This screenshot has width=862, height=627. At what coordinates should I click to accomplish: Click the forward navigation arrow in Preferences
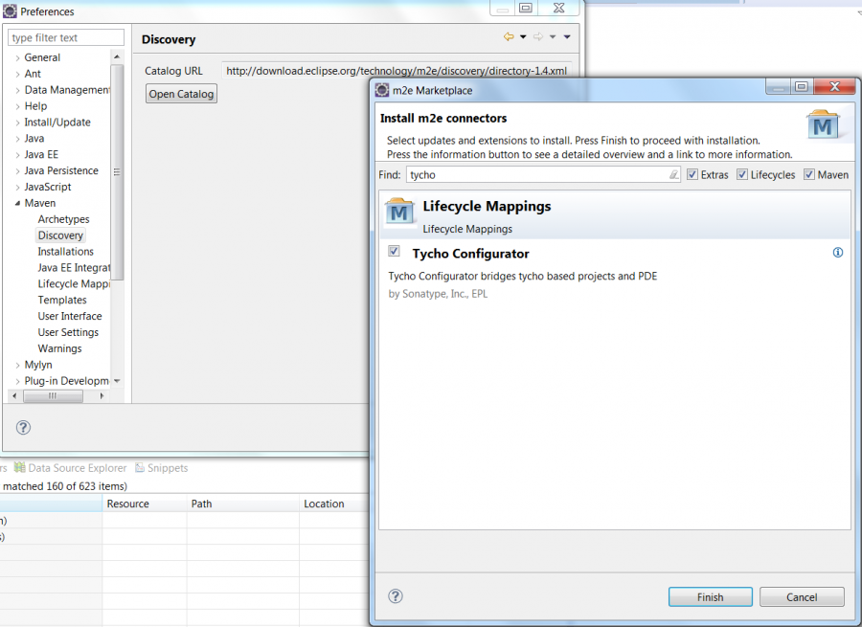[538, 37]
